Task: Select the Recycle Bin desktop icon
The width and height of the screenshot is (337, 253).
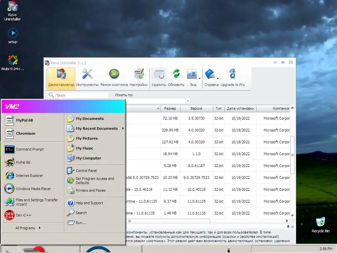Action: (321, 225)
